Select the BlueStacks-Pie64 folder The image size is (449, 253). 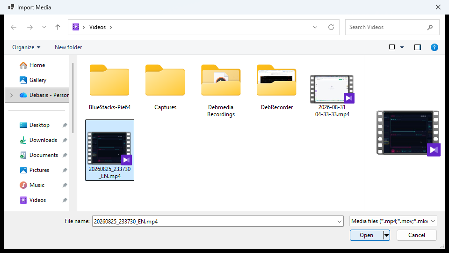pos(109,87)
